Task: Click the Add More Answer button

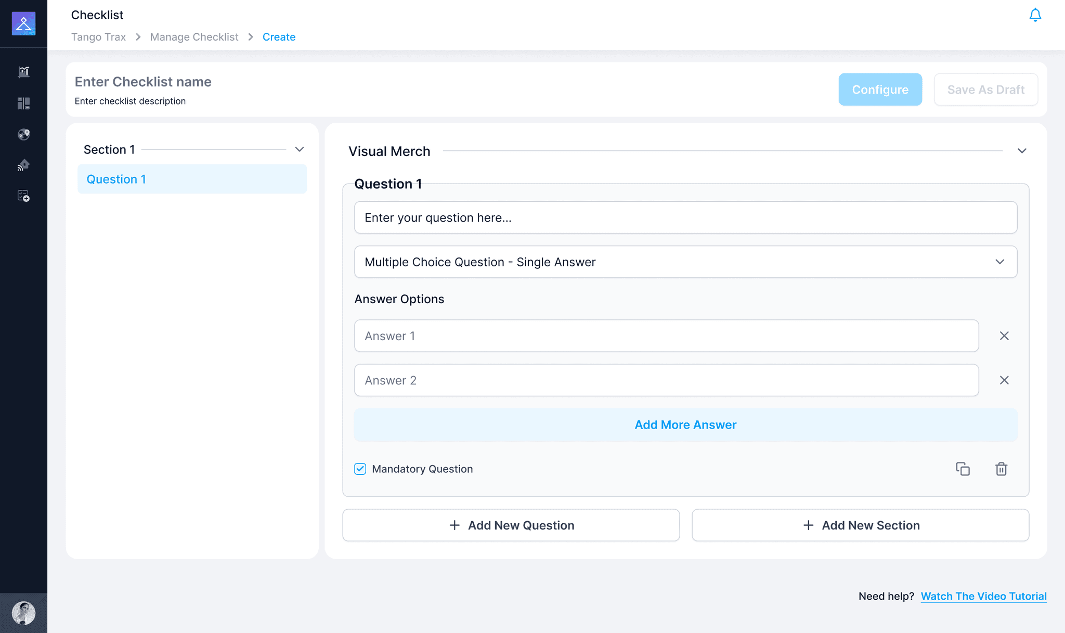Action: [685, 425]
